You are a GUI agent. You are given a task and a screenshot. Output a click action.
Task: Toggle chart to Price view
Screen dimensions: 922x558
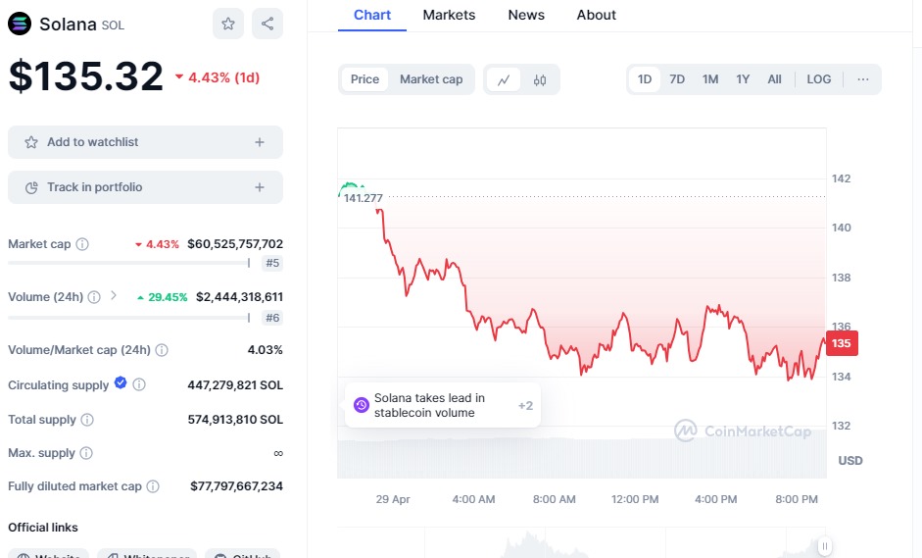coord(364,79)
